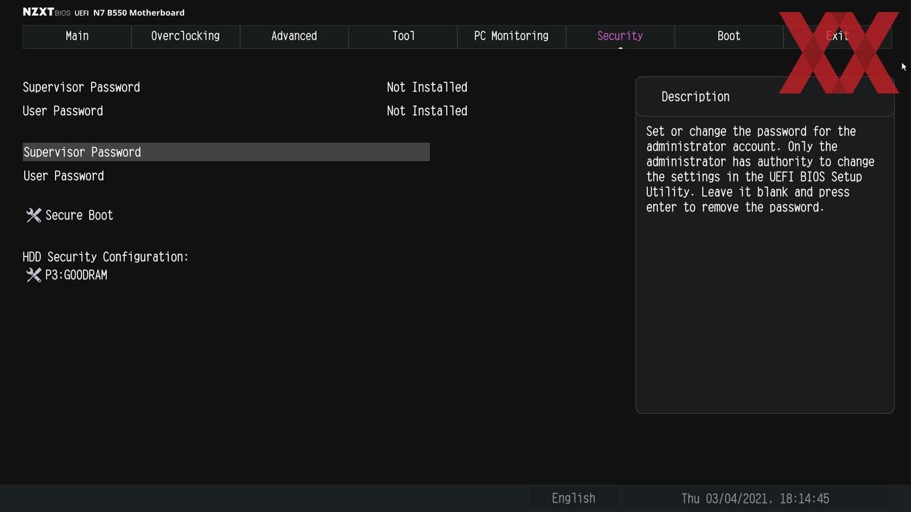Click the Supervisor Password status label
Viewport: 911px width, 512px height.
pos(82,88)
